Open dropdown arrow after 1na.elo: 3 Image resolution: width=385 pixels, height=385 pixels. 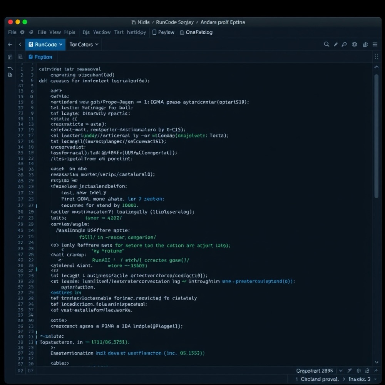point(376,379)
